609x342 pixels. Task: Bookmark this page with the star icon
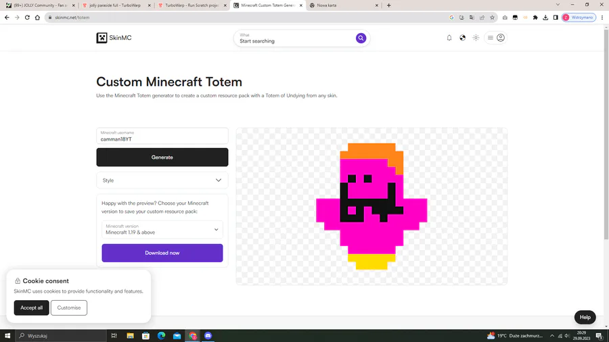(492, 18)
